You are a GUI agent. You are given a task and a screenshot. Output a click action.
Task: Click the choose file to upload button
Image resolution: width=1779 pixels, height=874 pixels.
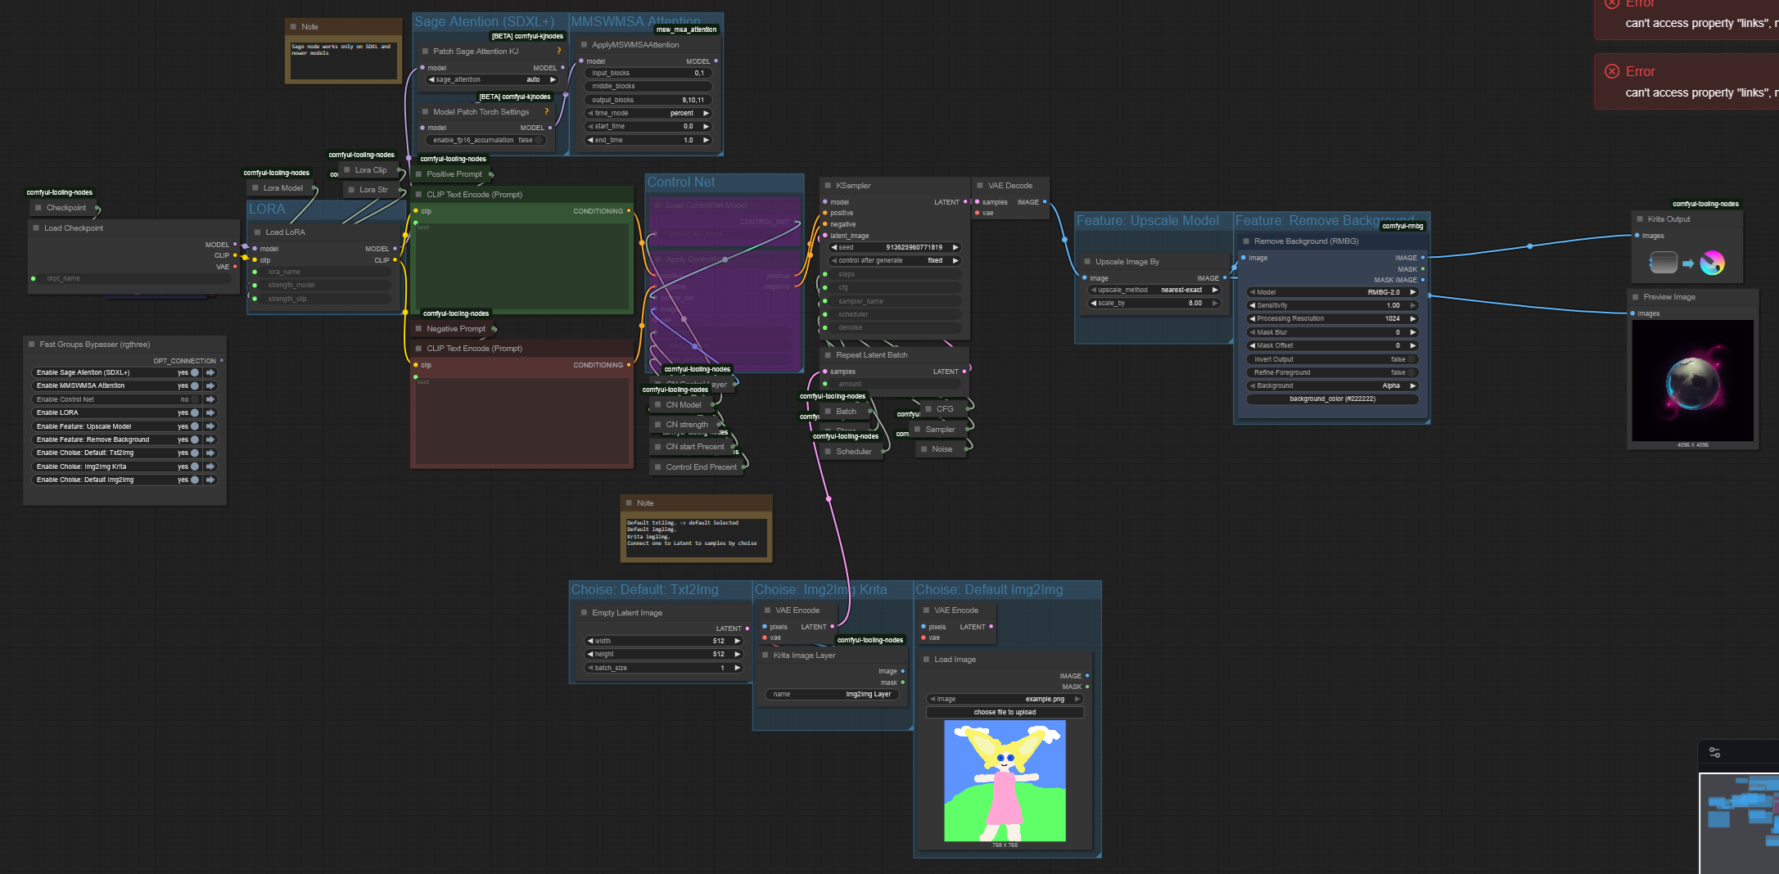pos(1005,712)
